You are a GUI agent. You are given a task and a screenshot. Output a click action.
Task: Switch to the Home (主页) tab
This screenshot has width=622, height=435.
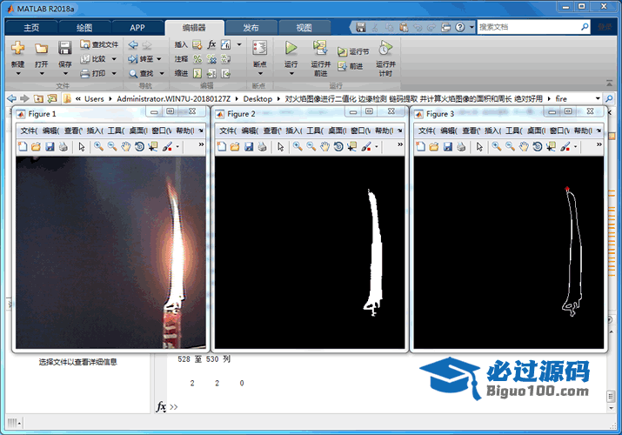pos(31,28)
